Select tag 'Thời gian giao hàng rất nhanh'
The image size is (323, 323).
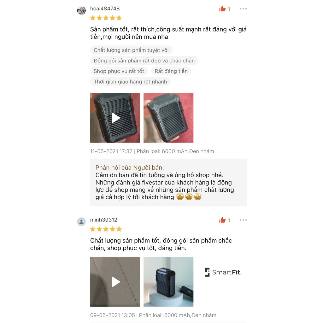130,82
